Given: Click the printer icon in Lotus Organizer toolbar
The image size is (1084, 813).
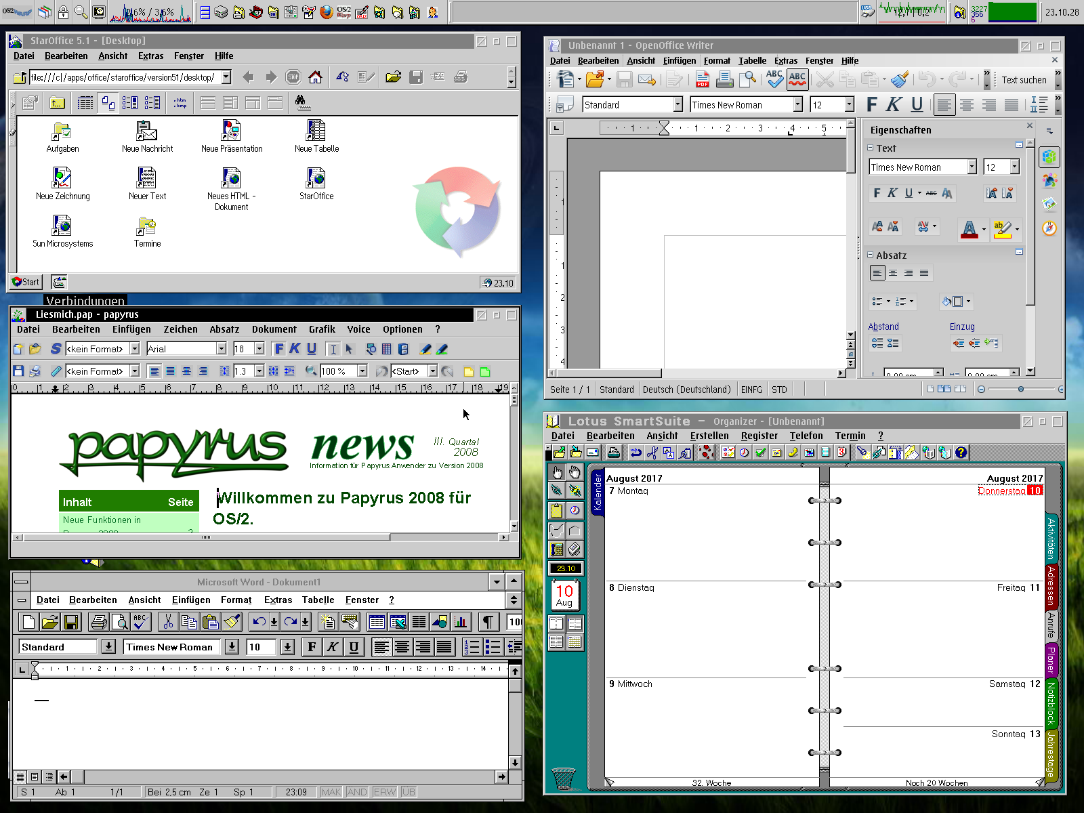Looking at the screenshot, I should (x=614, y=453).
